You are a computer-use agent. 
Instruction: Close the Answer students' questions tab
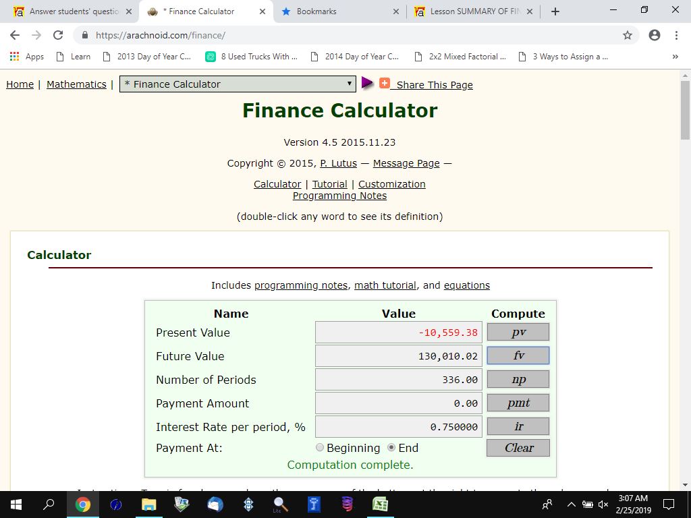[x=129, y=11]
